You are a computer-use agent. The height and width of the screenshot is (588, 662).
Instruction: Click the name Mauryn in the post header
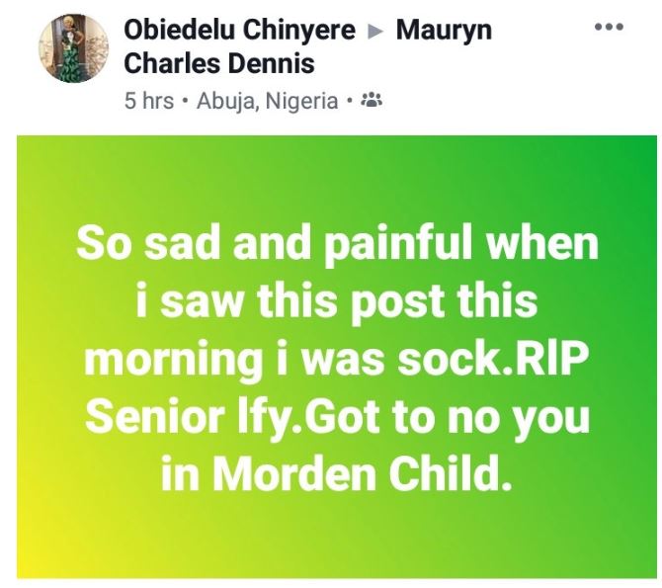(x=444, y=31)
